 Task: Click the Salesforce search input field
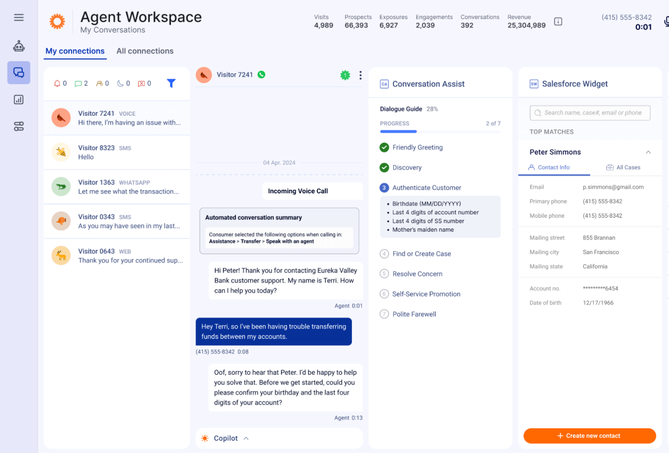pyautogui.click(x=590, y=113)
